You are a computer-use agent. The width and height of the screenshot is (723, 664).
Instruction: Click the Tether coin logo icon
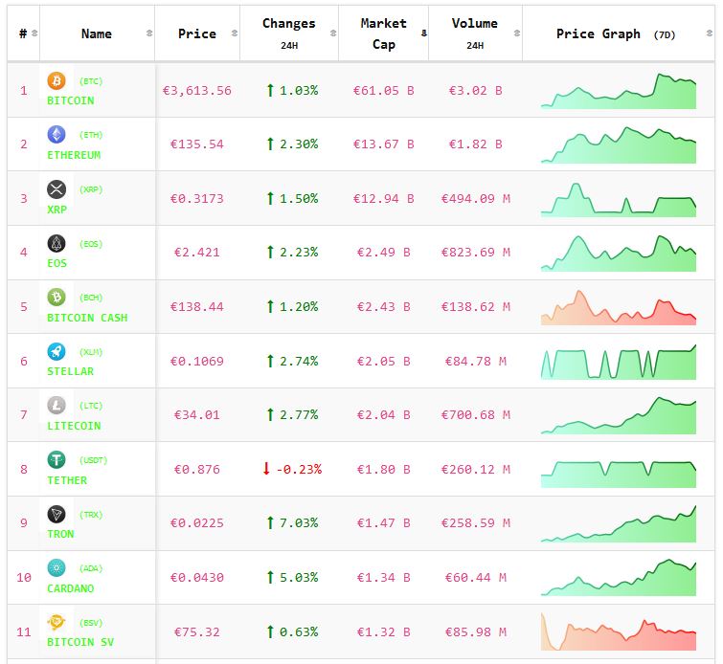[x=56, y=460]
